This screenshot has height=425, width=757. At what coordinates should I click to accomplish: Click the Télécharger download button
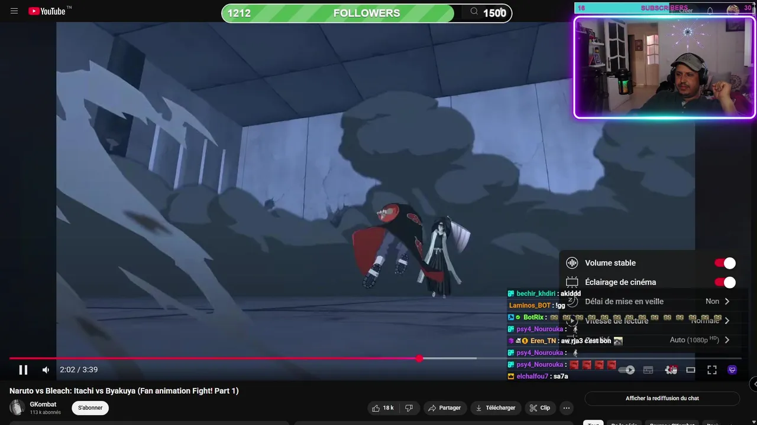tap(495, 408)
